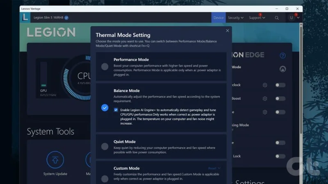Click the thermal mode icon beside Mode

(x=282, y=69)
